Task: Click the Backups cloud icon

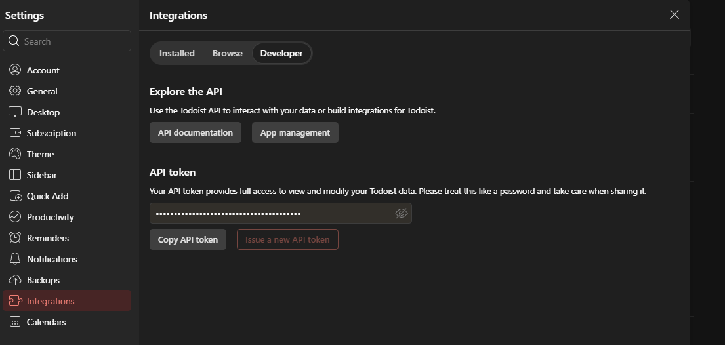Action: (15, 280)
